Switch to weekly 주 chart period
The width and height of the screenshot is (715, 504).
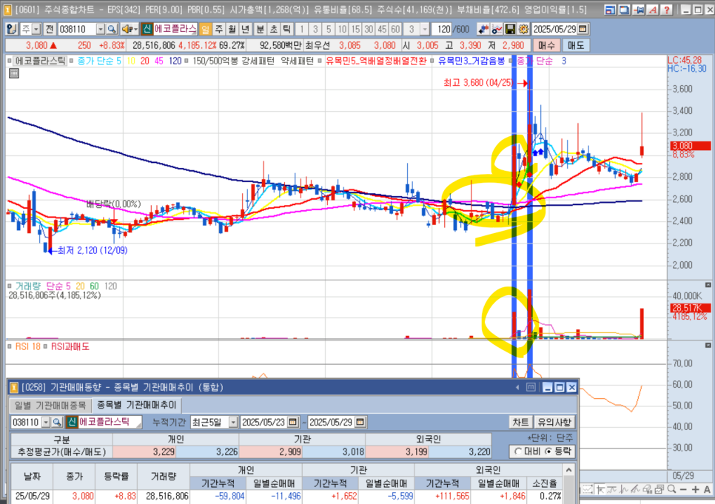pos(219,29)
